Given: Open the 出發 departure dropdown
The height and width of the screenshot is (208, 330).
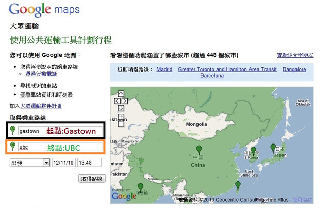Looking at the screenshot, I should pos(30,163).
